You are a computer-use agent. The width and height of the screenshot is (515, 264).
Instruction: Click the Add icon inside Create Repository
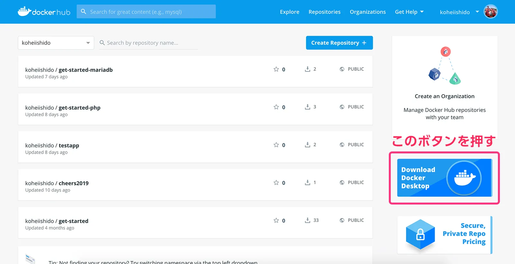(364, 43)
